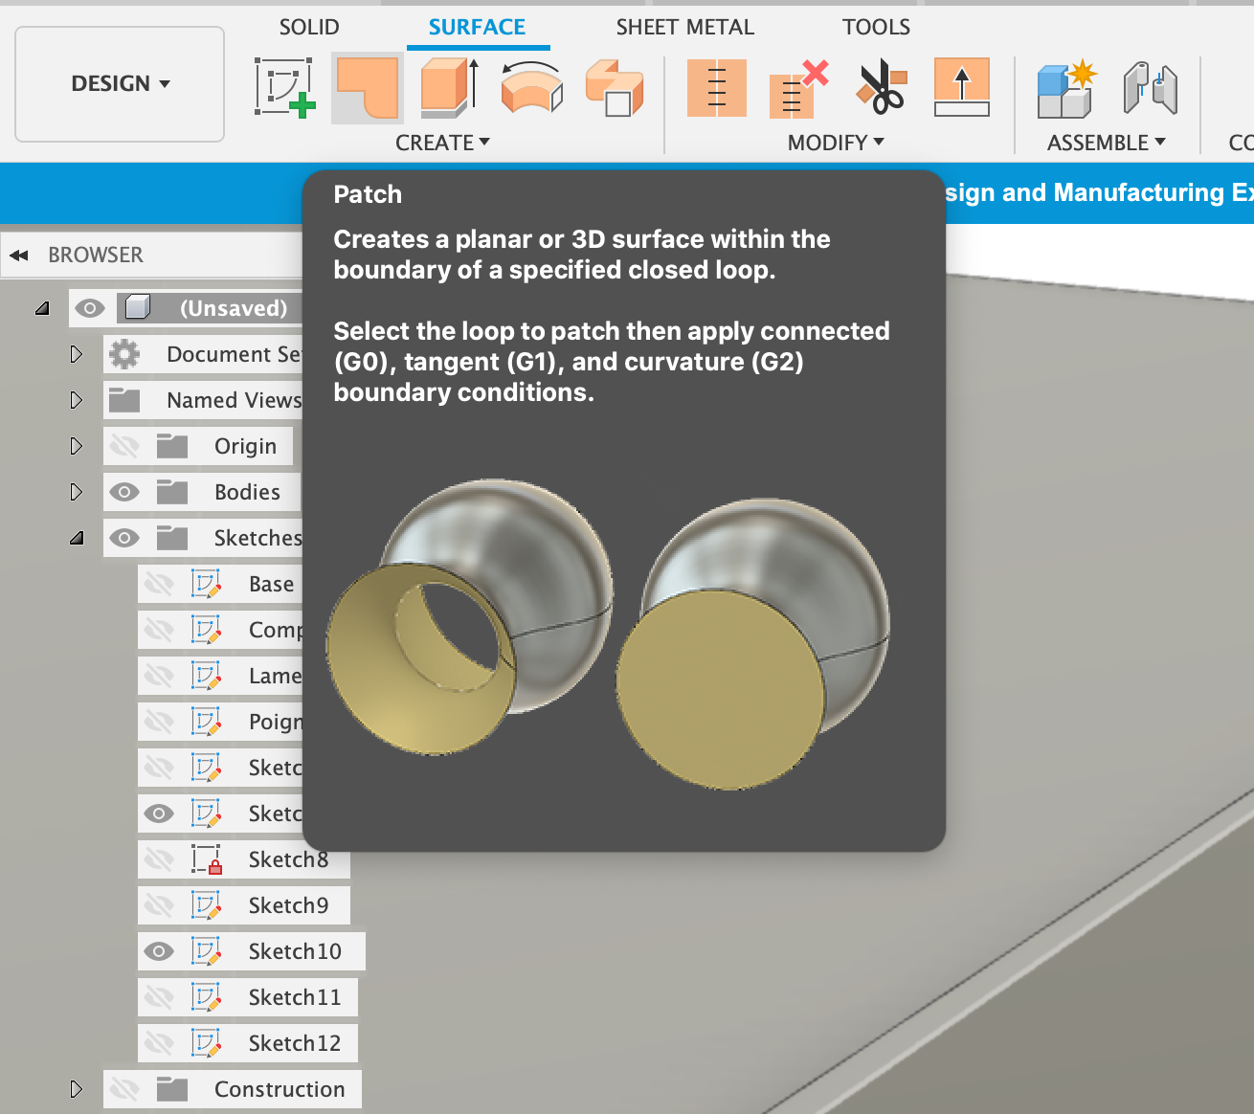Image resolution: width=1254 pixels, height=1114 pixels.
Task: Open the CREATE dropdown menu
Action: (442, 143)
